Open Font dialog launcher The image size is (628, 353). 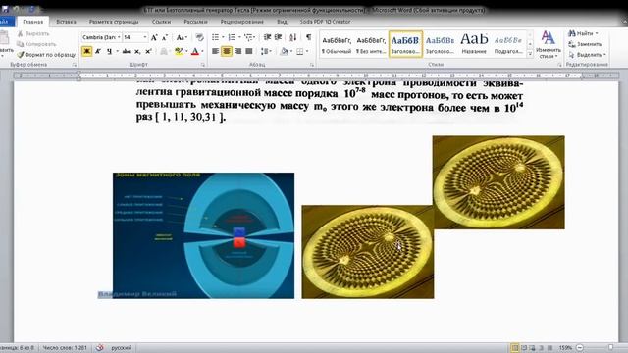pos(203,65)
